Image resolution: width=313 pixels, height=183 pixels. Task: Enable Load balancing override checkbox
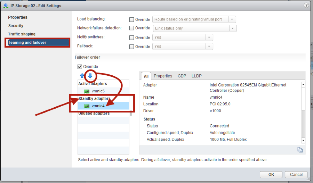point(132,20)
